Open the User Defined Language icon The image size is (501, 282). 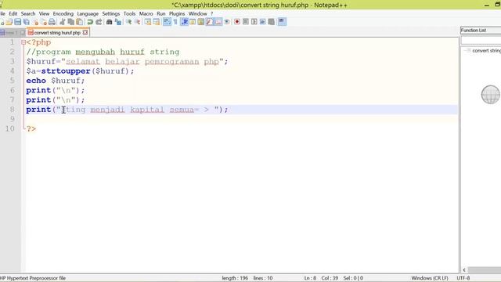pyautogui.click(x=193, y=22)
